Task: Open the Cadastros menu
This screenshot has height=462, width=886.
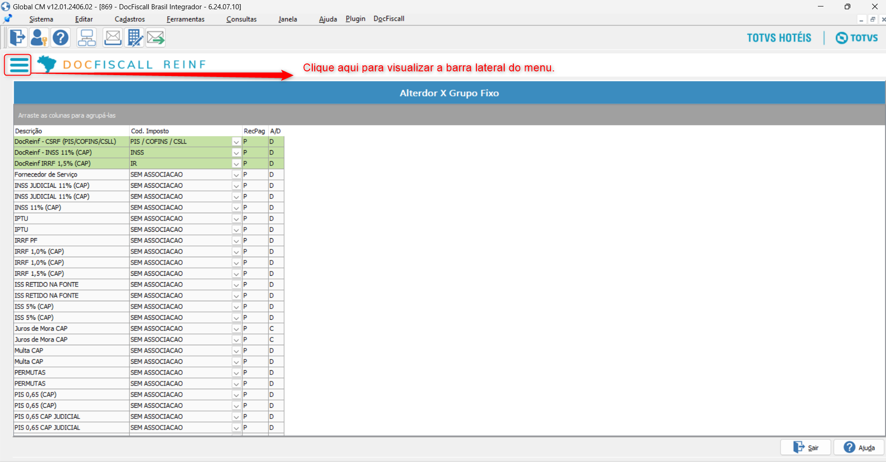Action: coord(130,19)
